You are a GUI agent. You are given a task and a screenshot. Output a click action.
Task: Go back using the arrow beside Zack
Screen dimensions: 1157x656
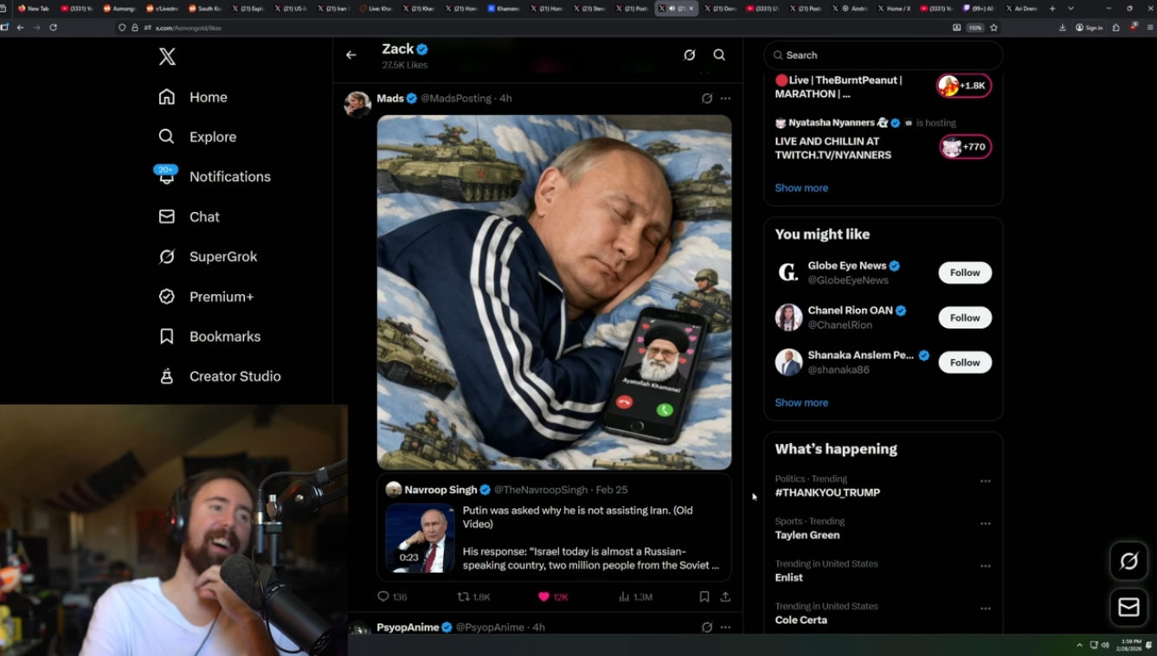(x=351, y=55)
